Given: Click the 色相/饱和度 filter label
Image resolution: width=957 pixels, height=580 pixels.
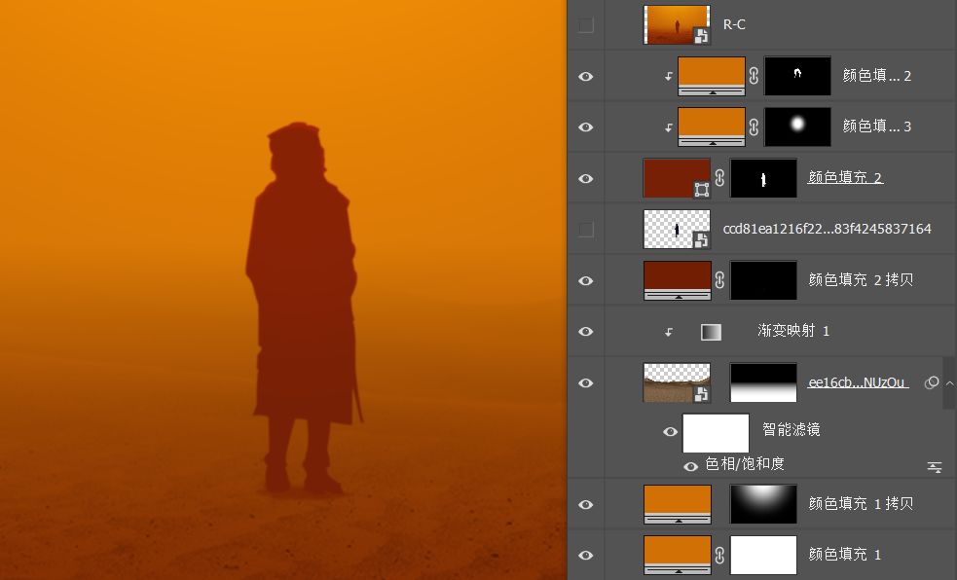Looking at the screenshot, I should pos(745,464).
